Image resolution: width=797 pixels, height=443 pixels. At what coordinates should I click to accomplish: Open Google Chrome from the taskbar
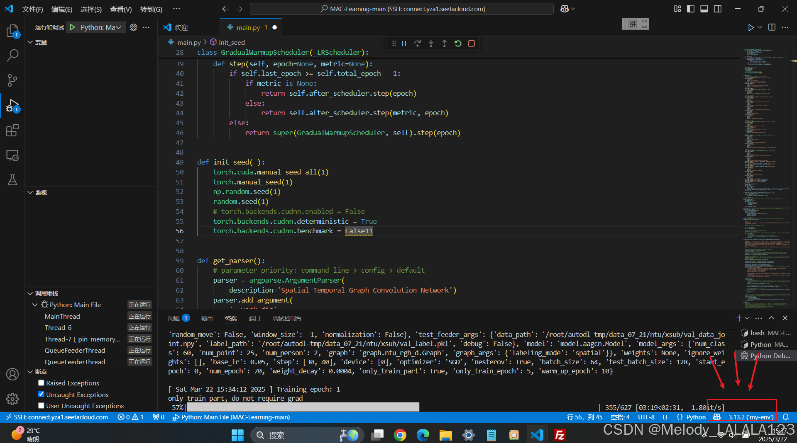(400, 435)
